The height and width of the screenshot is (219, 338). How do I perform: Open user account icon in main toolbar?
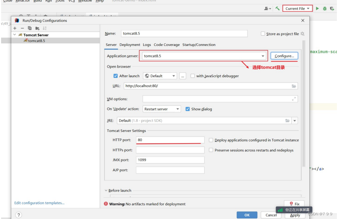pyautogui.click(x=268, y=9)
